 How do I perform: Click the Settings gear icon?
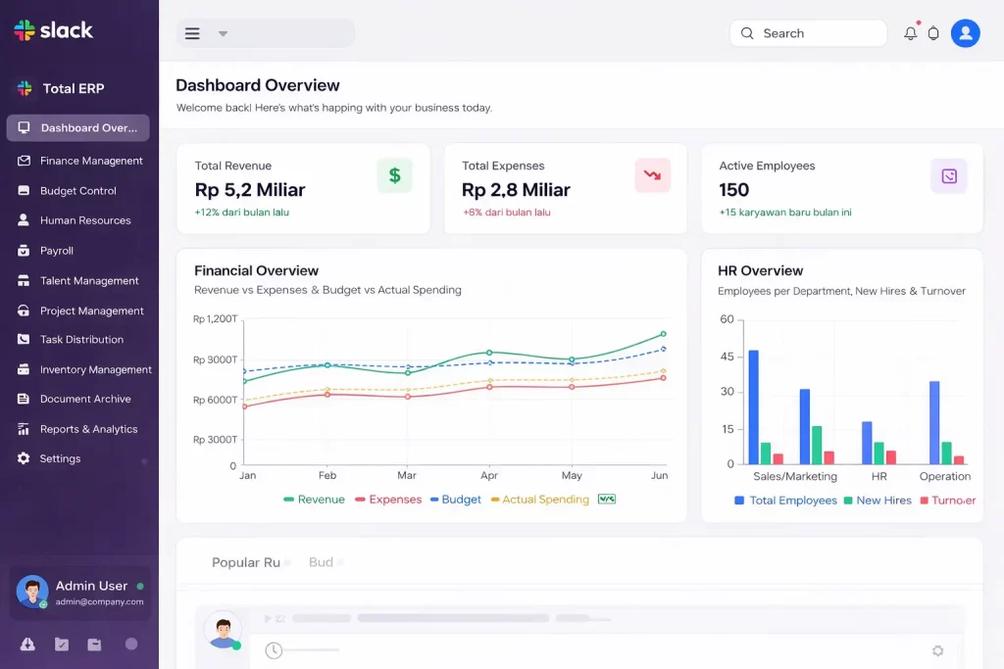[x=23, y=458]
